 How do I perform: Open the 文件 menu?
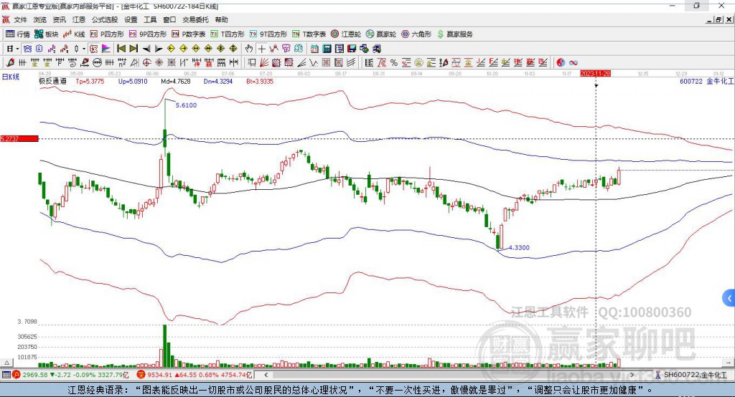pyautogui.click(x=20, y=19)
